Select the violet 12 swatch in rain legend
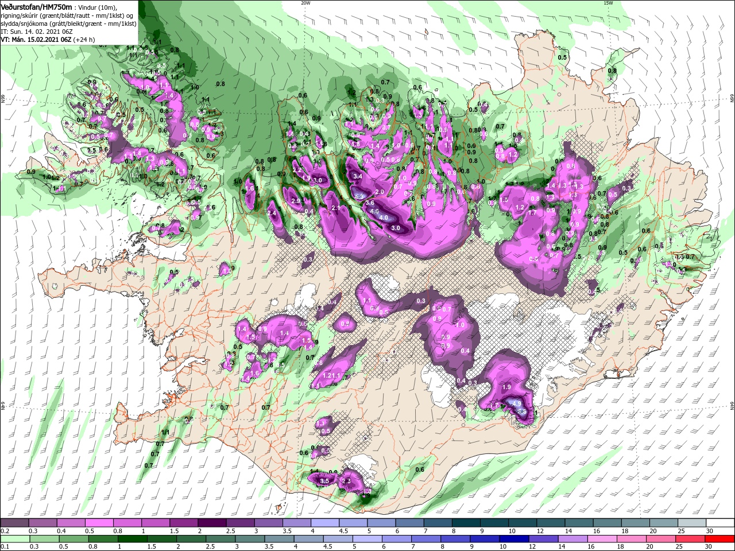 tap(543, 540)
